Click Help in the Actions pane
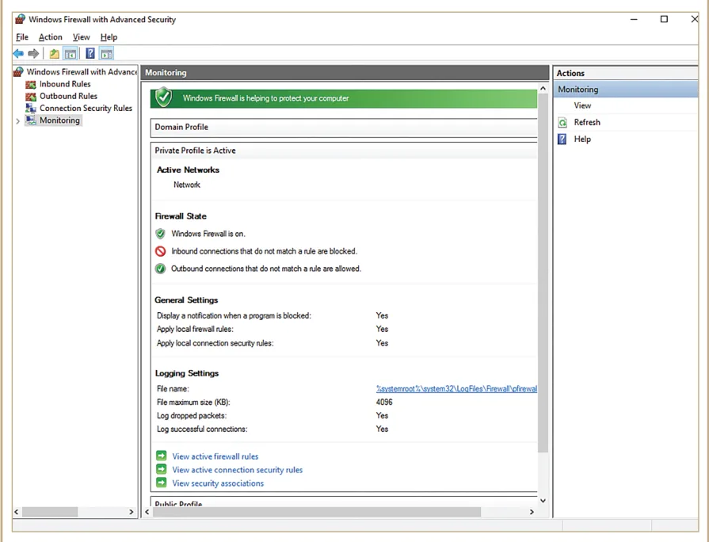The image size is (709, 542). click(582, 139)
